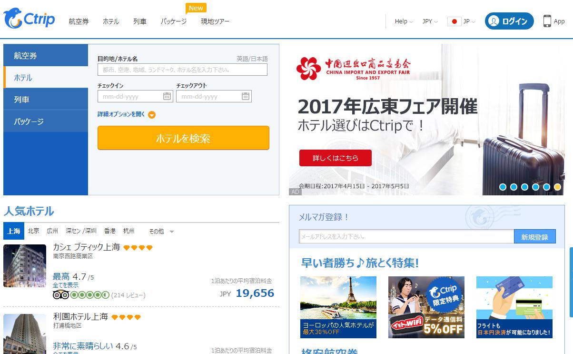Open the JPY currency dropdown

tap(430, 21)
